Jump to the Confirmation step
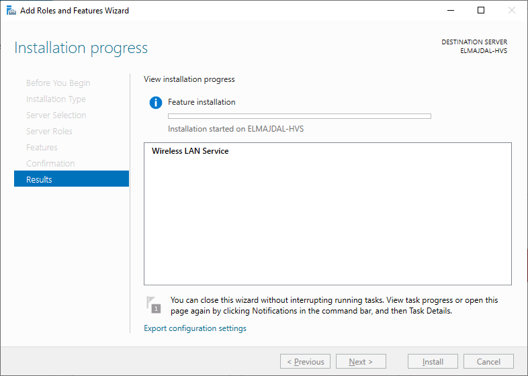The height and width of the screenshot is (376, 528). point(50,164)
